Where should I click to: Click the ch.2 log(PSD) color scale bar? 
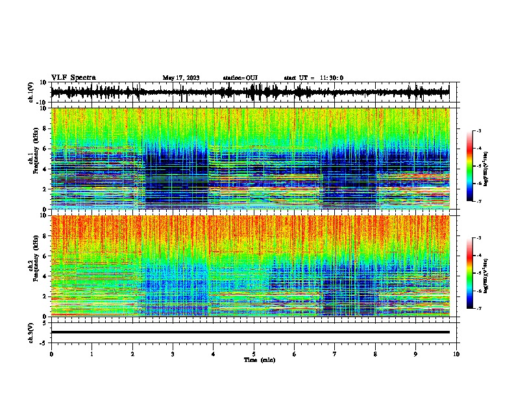pyautogui.click(x=470, y=273)
